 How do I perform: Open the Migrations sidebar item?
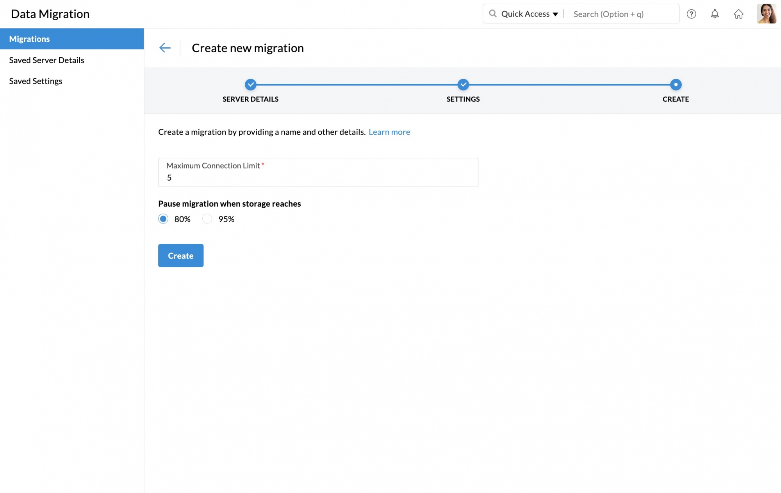coord(72,39)
